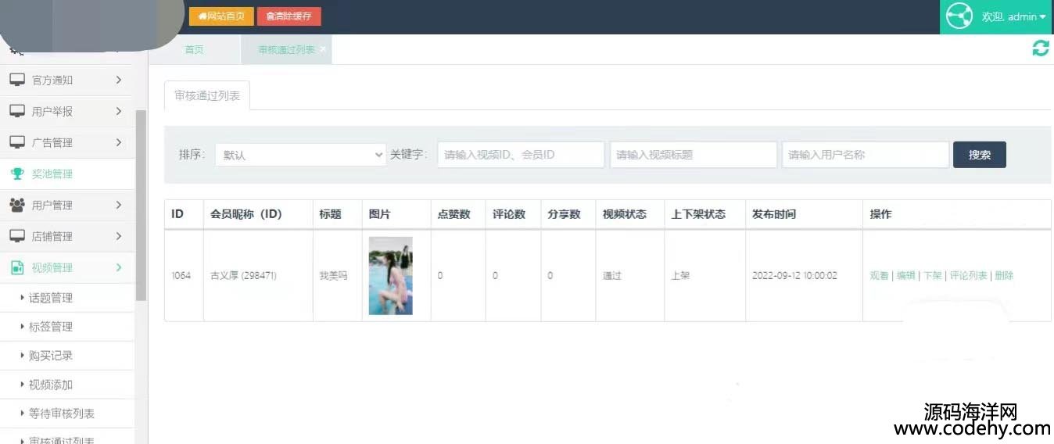Click the 下架 link

click(x=932, y=276)
